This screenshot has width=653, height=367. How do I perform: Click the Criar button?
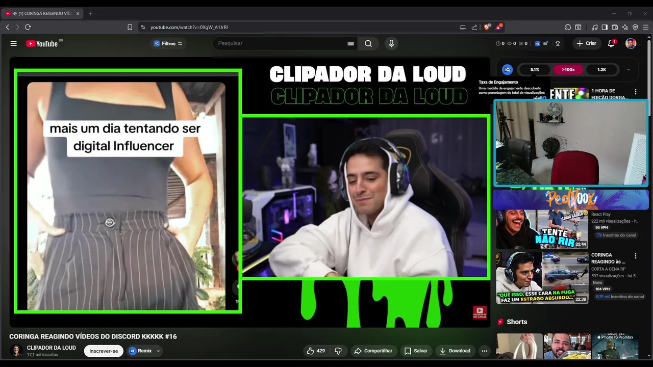[x=586, y=43]
